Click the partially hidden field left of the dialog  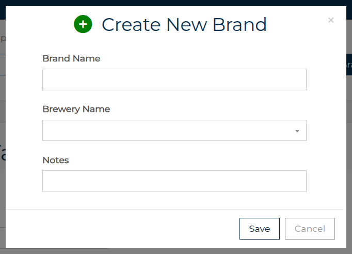click(3, 39)
